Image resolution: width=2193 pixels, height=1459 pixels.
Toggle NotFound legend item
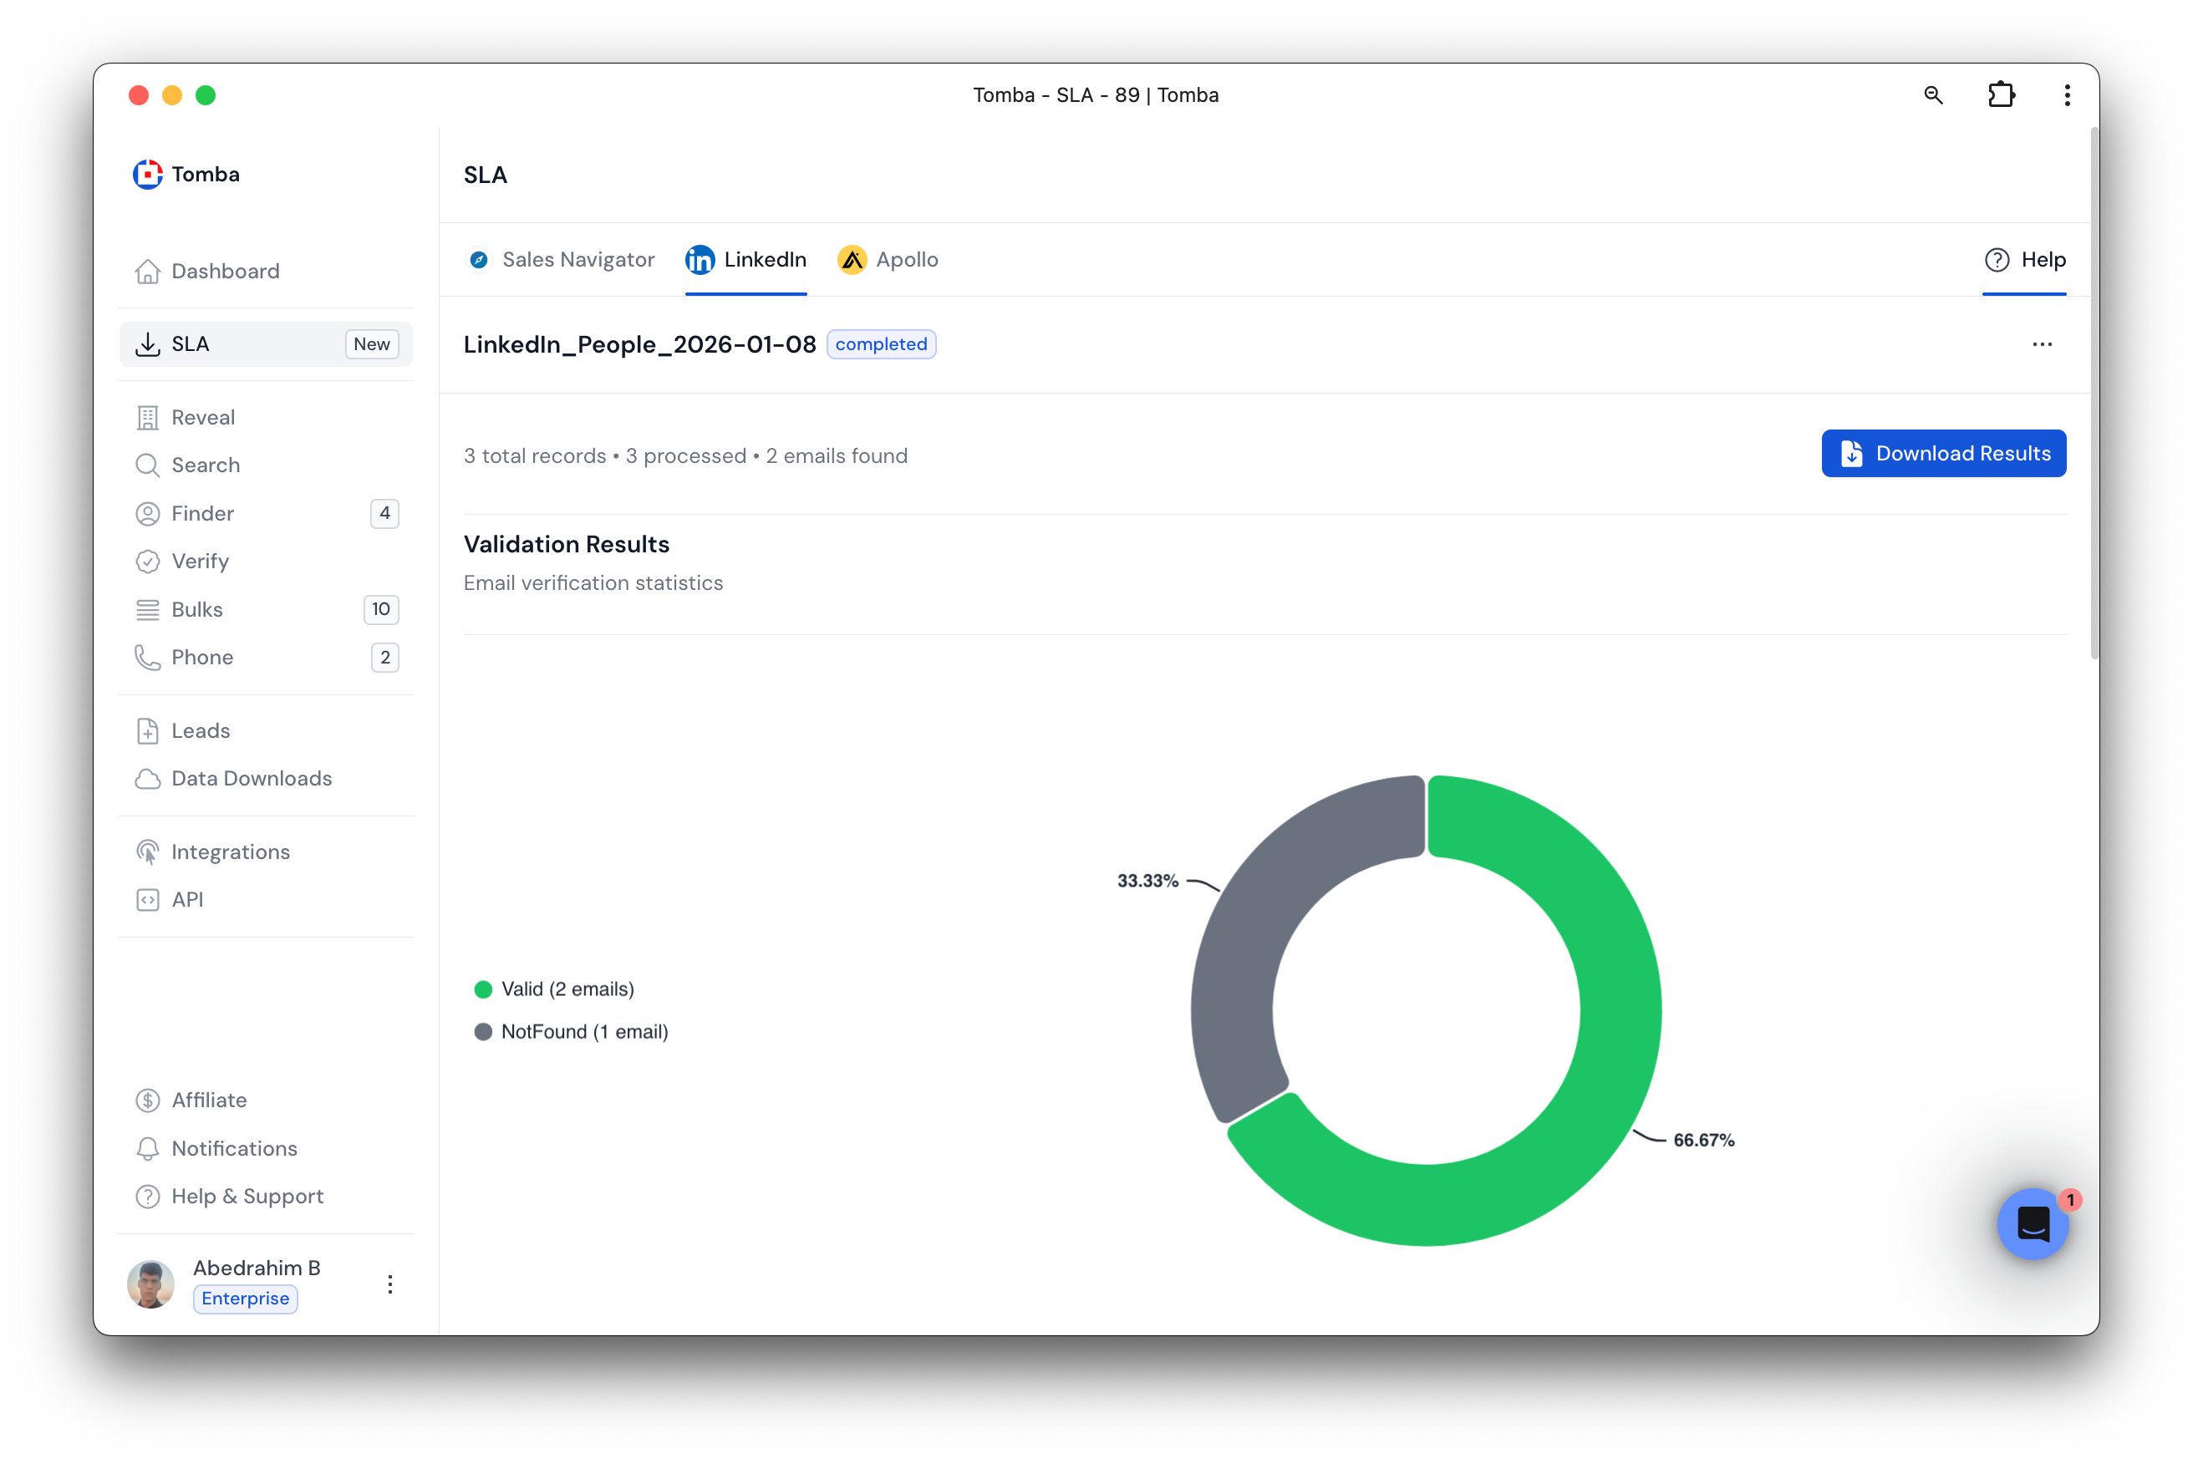point(572,1032)
